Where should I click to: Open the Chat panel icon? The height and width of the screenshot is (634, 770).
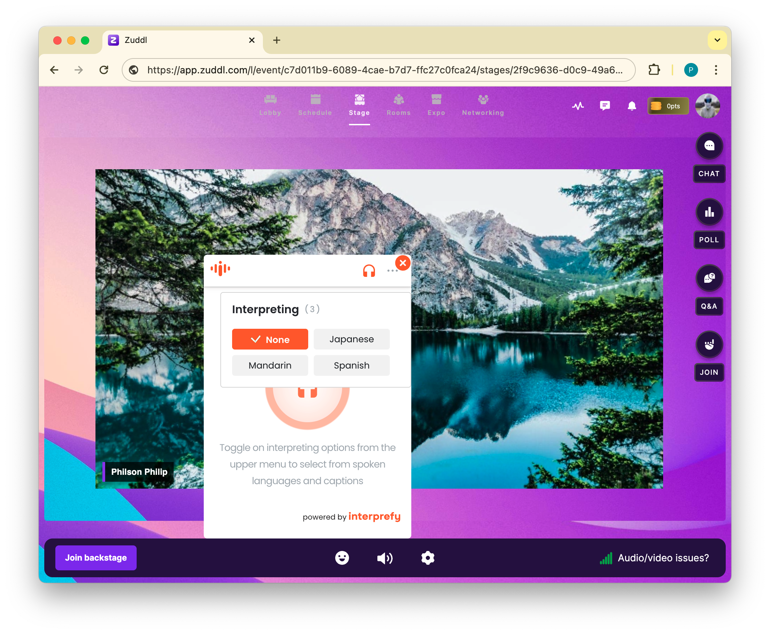click(709, 146)
